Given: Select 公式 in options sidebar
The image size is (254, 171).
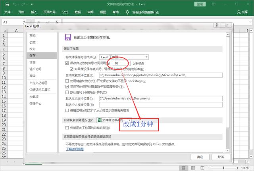Looking at the screenshot, I should [x=42, y=42].
